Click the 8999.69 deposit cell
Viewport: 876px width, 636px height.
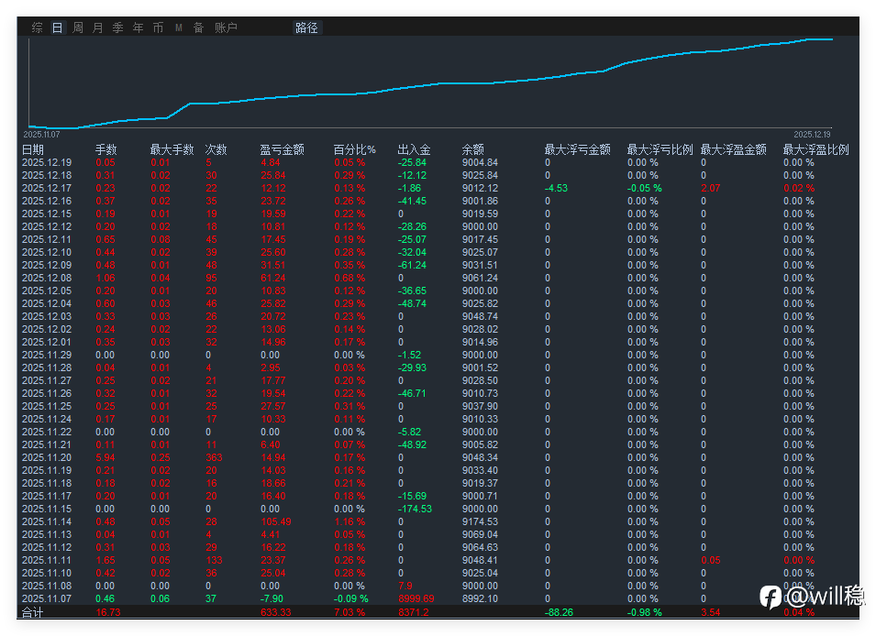(x=416, y=599)
